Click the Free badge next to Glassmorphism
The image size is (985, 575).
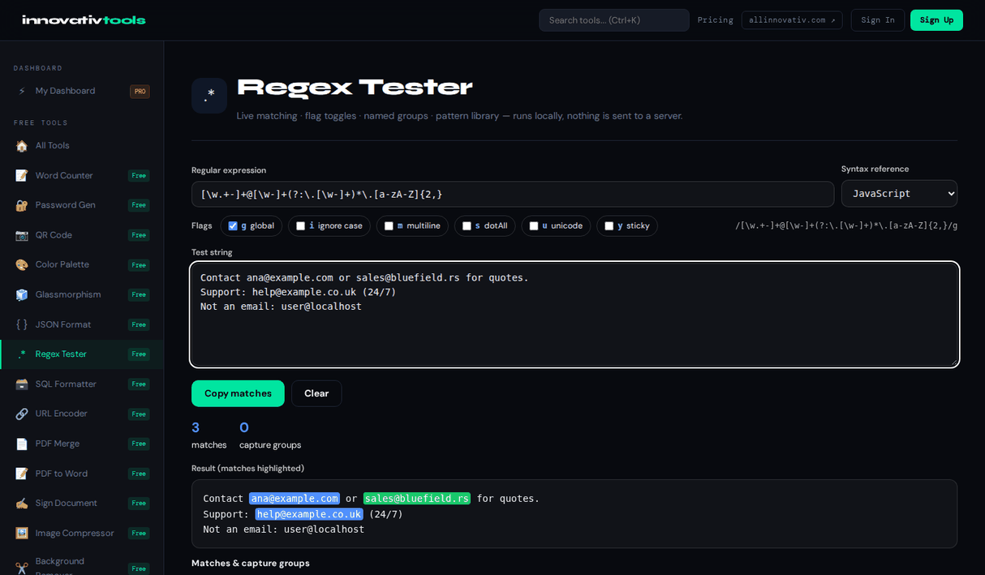(139, 294)
